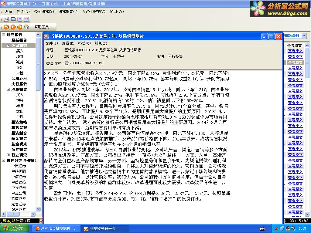Image resolution: width=311 pixels, height=233 pixels.
Task: Click the report list scroll-down arrow
Action: point(307,214)
